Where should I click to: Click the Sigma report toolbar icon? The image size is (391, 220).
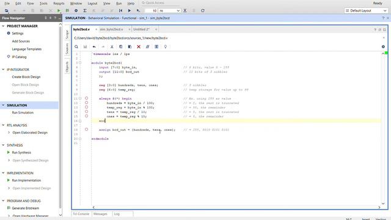(x=85, y=11)
